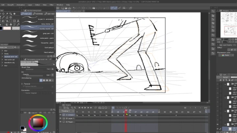Select the 'boxy clone - art' brush
237x133 pixels.
coord(37,23)
